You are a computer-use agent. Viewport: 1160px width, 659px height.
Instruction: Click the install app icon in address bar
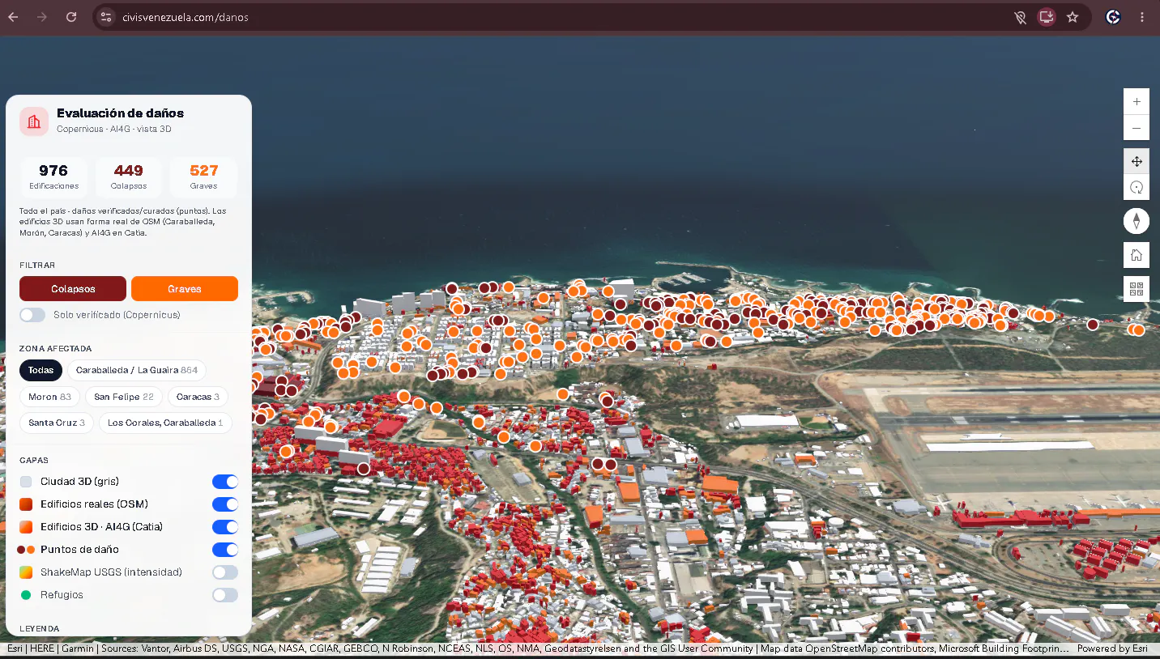click(x=1047, y=17)
